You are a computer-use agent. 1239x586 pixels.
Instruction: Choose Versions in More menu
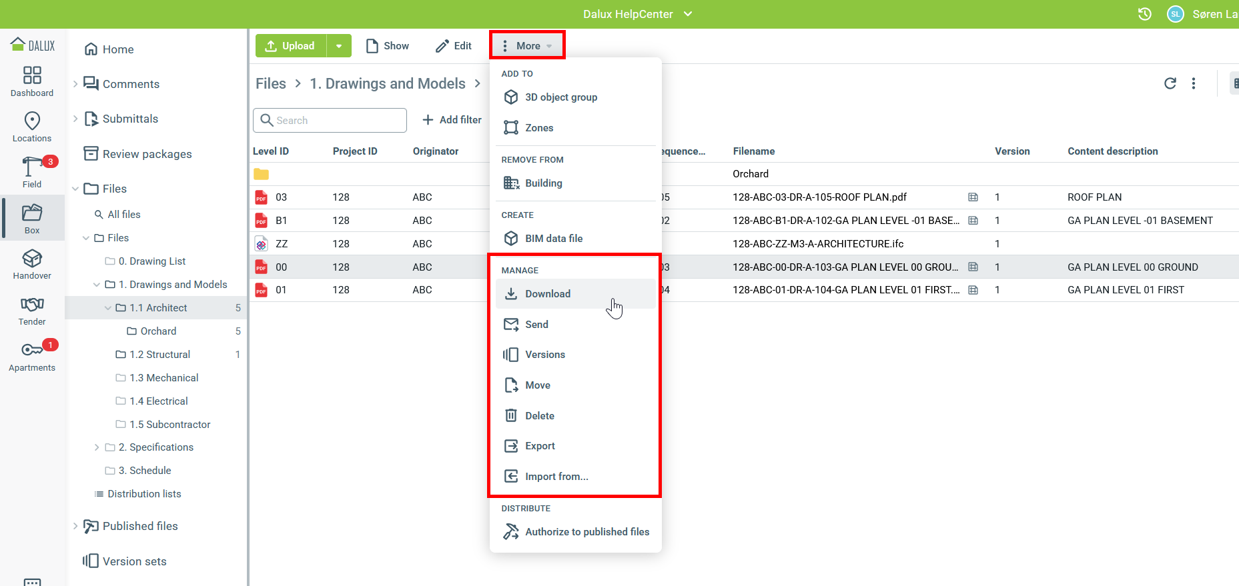(544, 355)
